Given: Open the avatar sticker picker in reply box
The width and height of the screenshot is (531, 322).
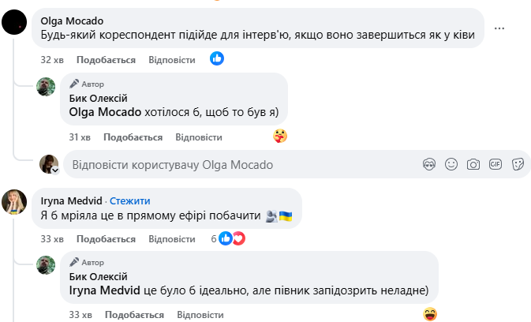Looking at the screenshot, I should pyautogui.click(x=429, y=165).
